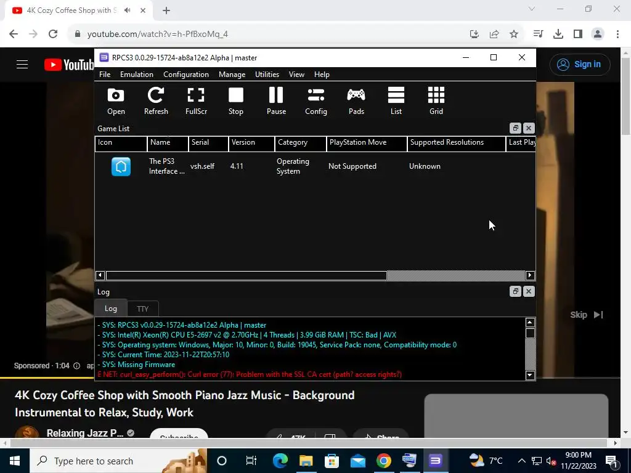This screenshot has height=473, width=631.
Task: Reload the YouTube page
Action: 53,34
